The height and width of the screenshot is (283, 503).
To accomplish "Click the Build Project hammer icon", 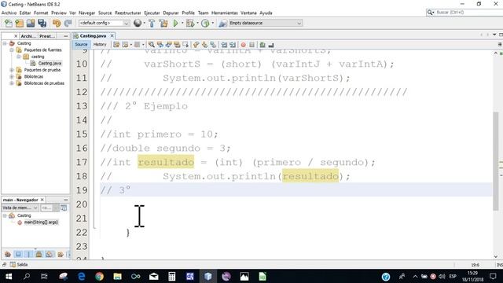I will coord(152,23).
